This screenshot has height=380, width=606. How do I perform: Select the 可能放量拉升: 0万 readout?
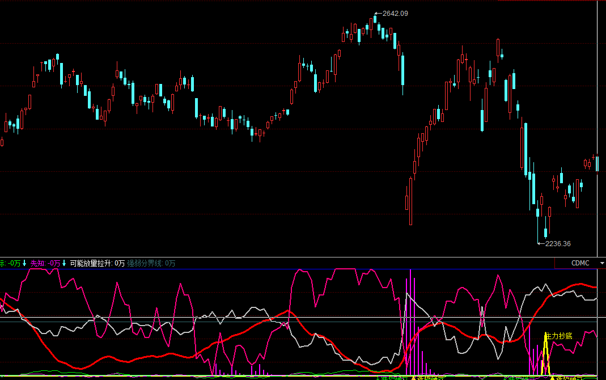click(x=98, y=263)
